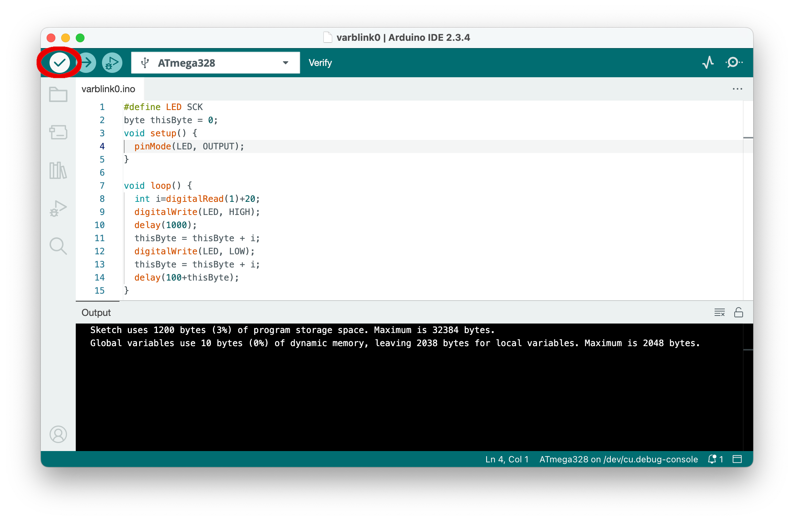Open the Library Manager sidebar

tap(58, 170)
